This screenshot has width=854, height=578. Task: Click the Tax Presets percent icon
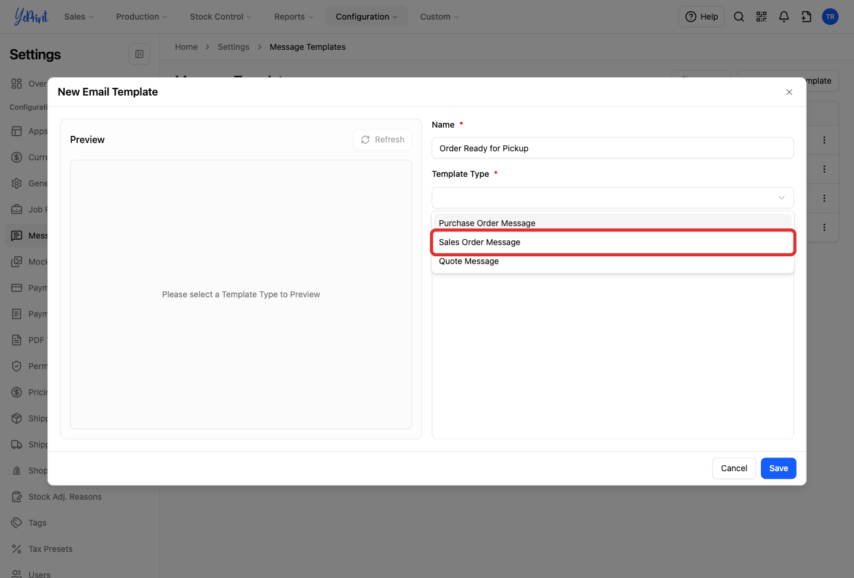[x=17, y=549]
